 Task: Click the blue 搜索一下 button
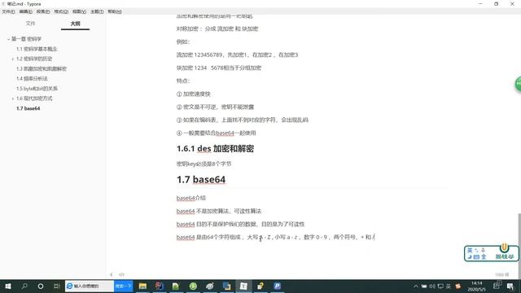pos(124,286)
